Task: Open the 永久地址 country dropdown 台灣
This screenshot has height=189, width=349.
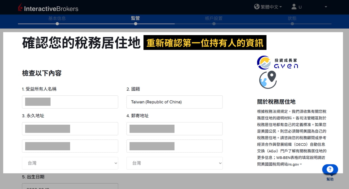Action: (70, 163)
